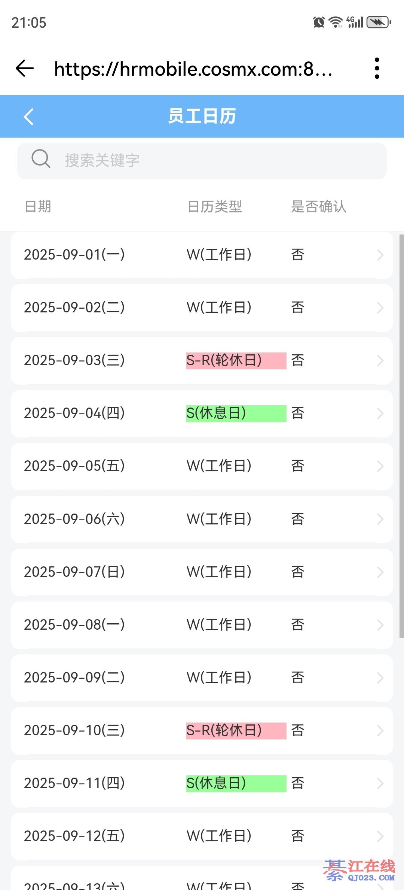This screenshot has height=890, width=404.
Task: Tap the URL address text
Action: click(193, 69)
